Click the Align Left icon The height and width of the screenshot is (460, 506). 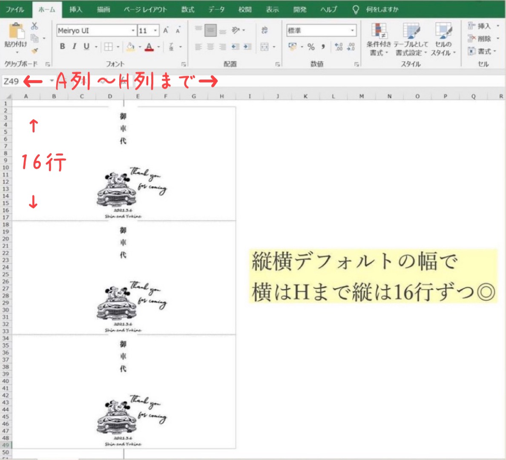click(198, 47)
